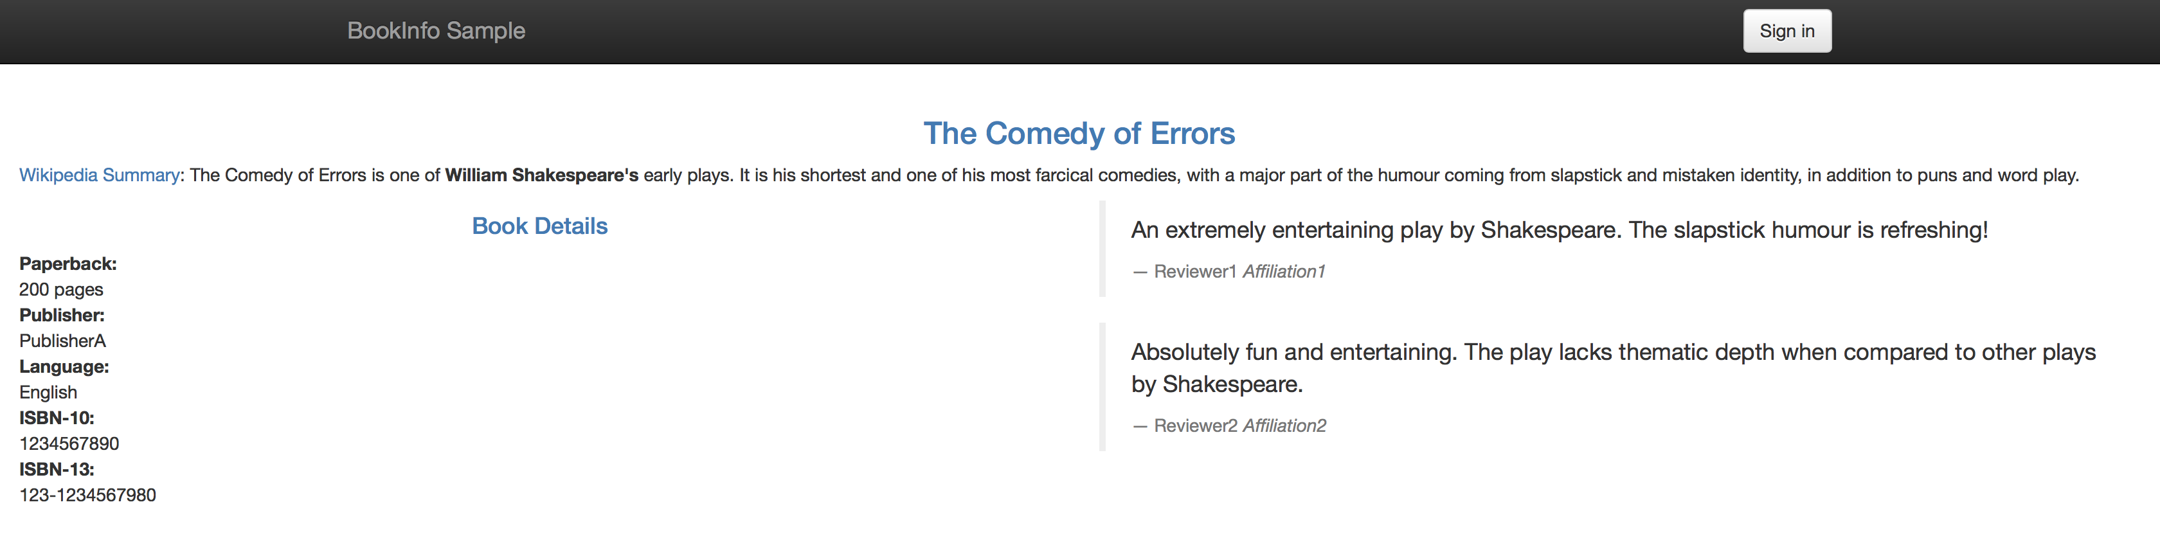
Task: Click the Publisher label
Action: click(x=62, y=316)
